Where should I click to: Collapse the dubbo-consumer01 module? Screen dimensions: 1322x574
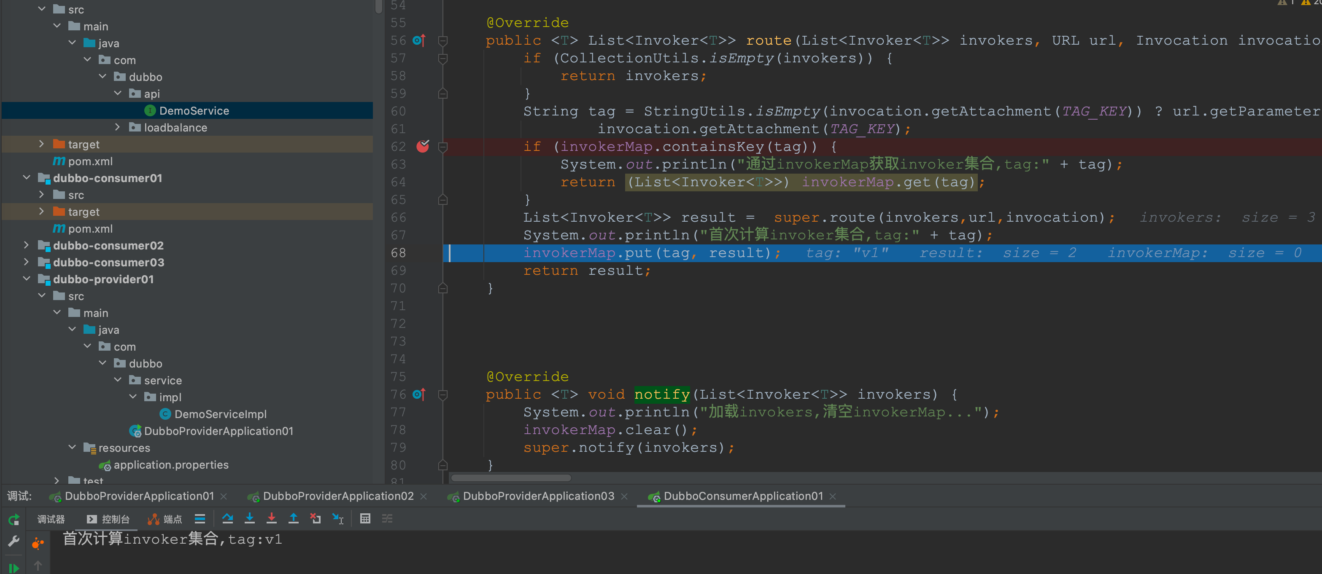point(26,177)
